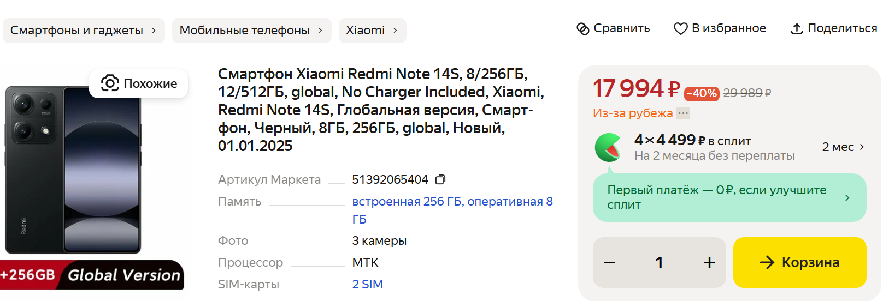Add to cart with the Корзина button
The width and height of the screenshot is (883, 301).
799,263
